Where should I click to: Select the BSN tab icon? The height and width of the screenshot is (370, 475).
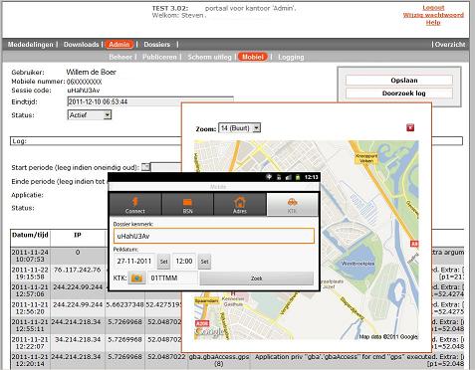click(x=187, y=205)
